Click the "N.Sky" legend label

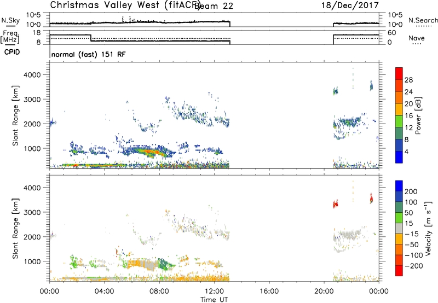click(10, 20)
